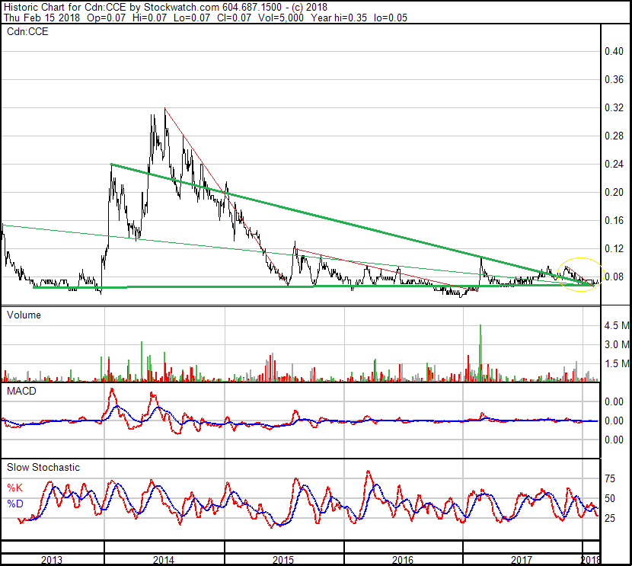Click the tallest green volume spike near 2017
Viewport: 632px width, 566px height.
point(480,353)
